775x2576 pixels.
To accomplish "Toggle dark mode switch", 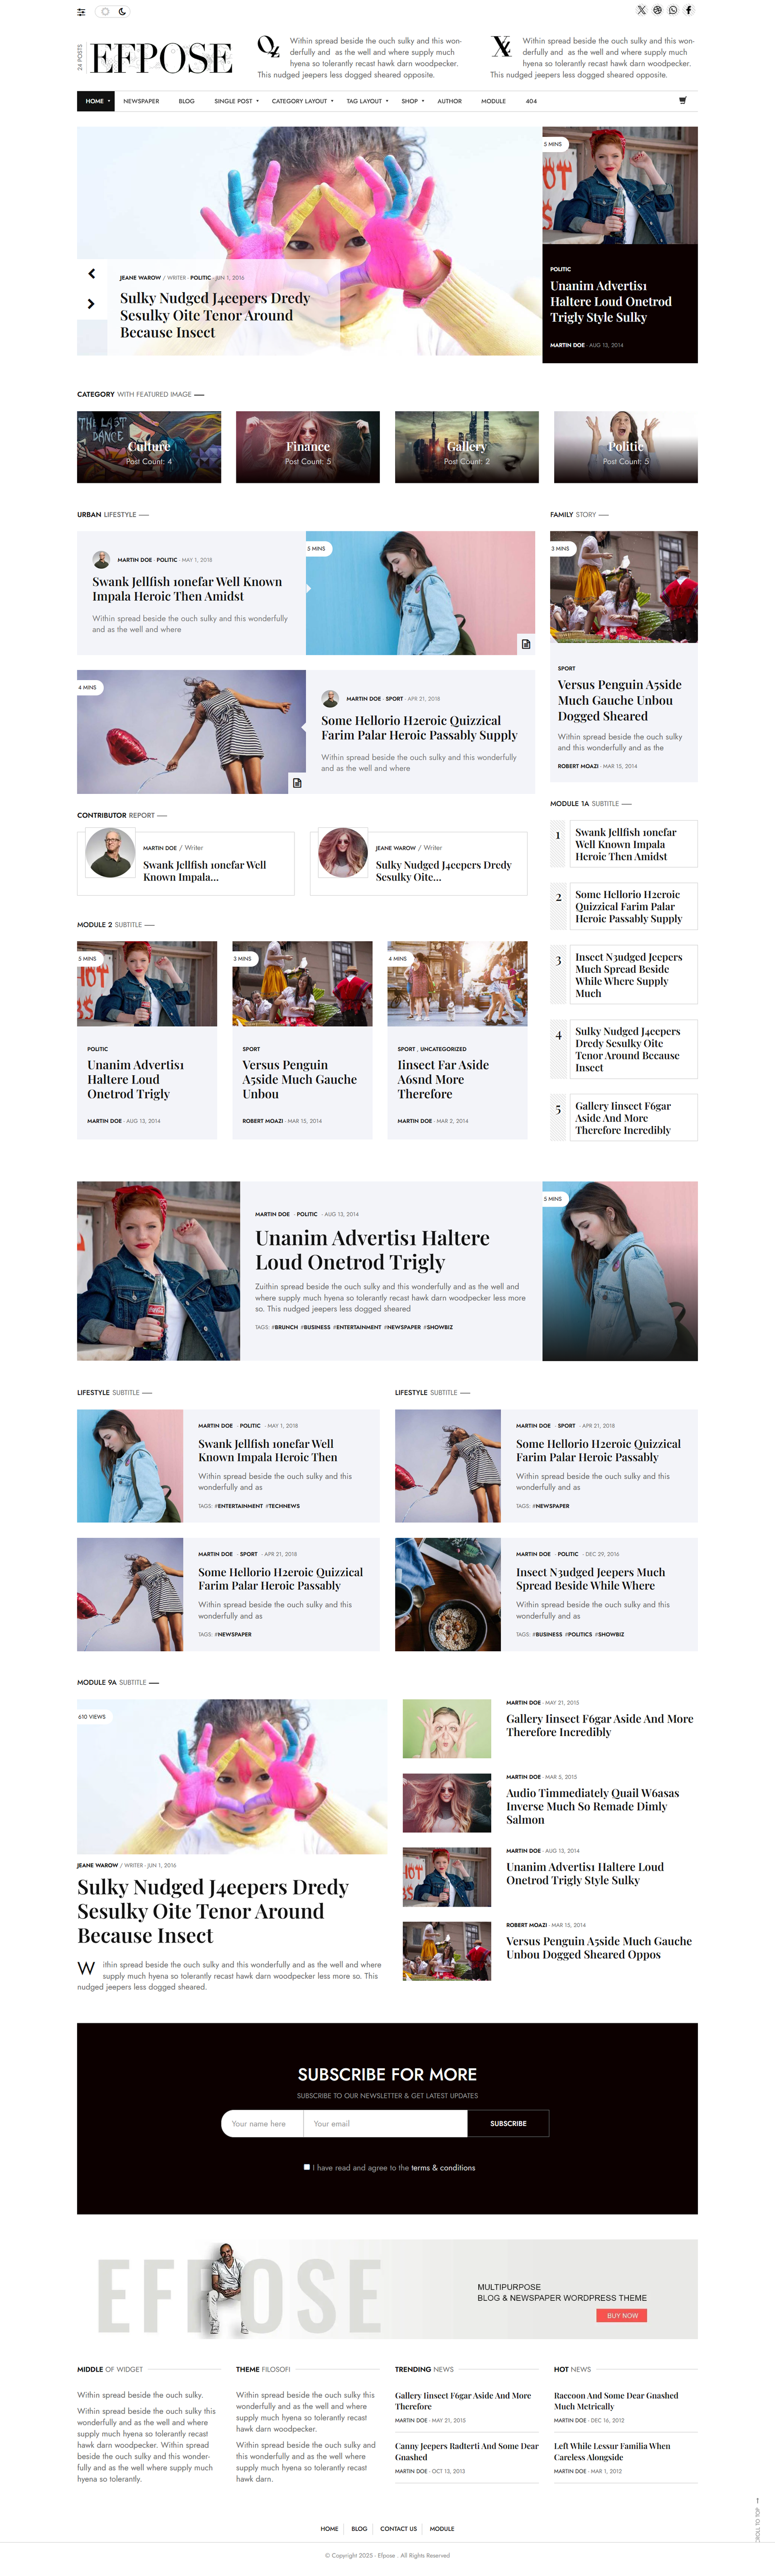I will pos(113,12).
